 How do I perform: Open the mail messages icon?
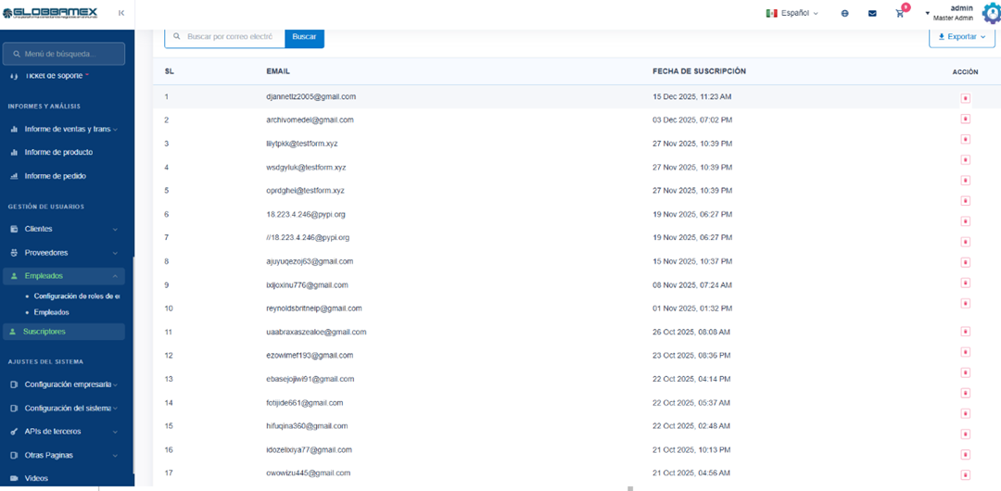(x=872, y=13)
